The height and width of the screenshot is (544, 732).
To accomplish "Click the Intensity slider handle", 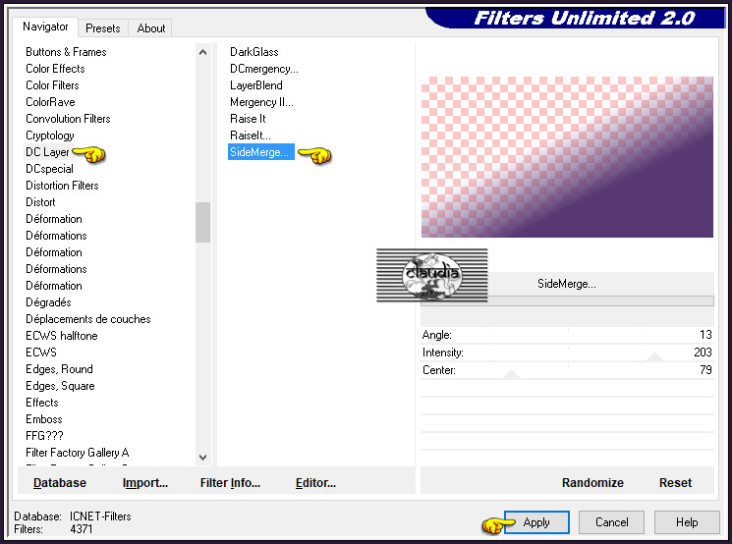I will coord(654,356).
